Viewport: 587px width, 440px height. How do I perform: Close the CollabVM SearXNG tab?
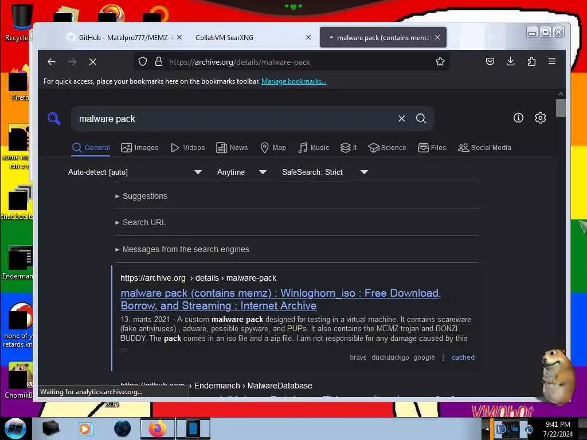(308, 37)
